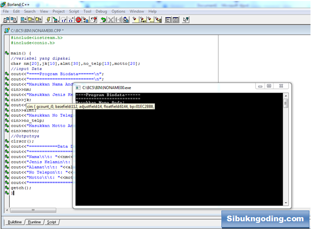Click the Borland C++ application icon

point(3,4)
